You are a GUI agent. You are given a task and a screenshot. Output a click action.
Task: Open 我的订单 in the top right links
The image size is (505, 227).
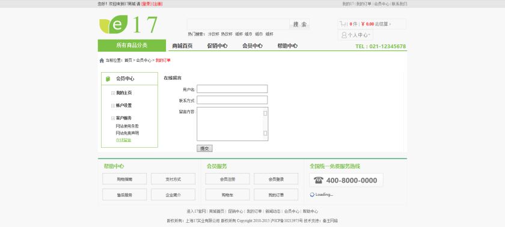363,4
